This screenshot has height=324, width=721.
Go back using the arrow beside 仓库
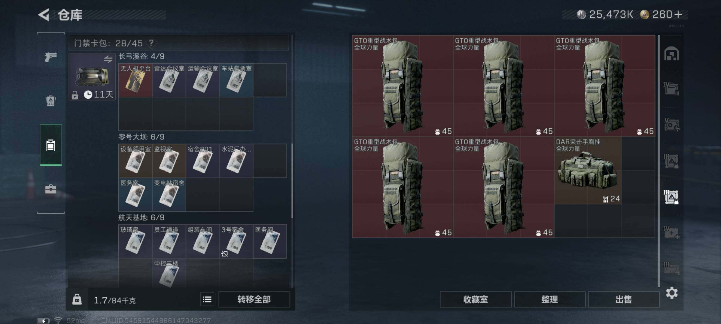[x=44, y=15]
